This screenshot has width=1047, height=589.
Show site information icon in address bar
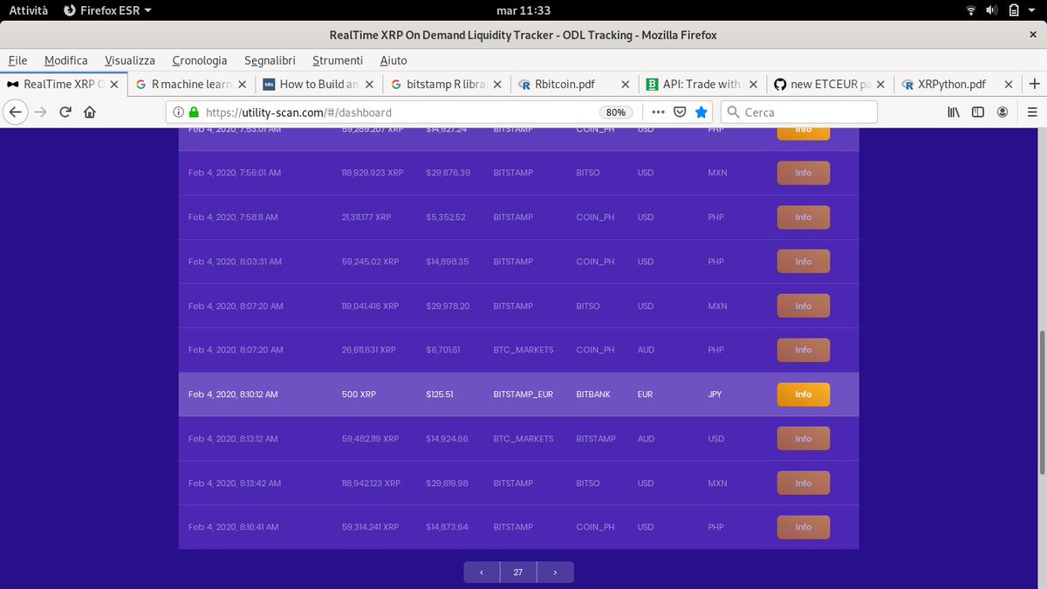click(178, 113)
